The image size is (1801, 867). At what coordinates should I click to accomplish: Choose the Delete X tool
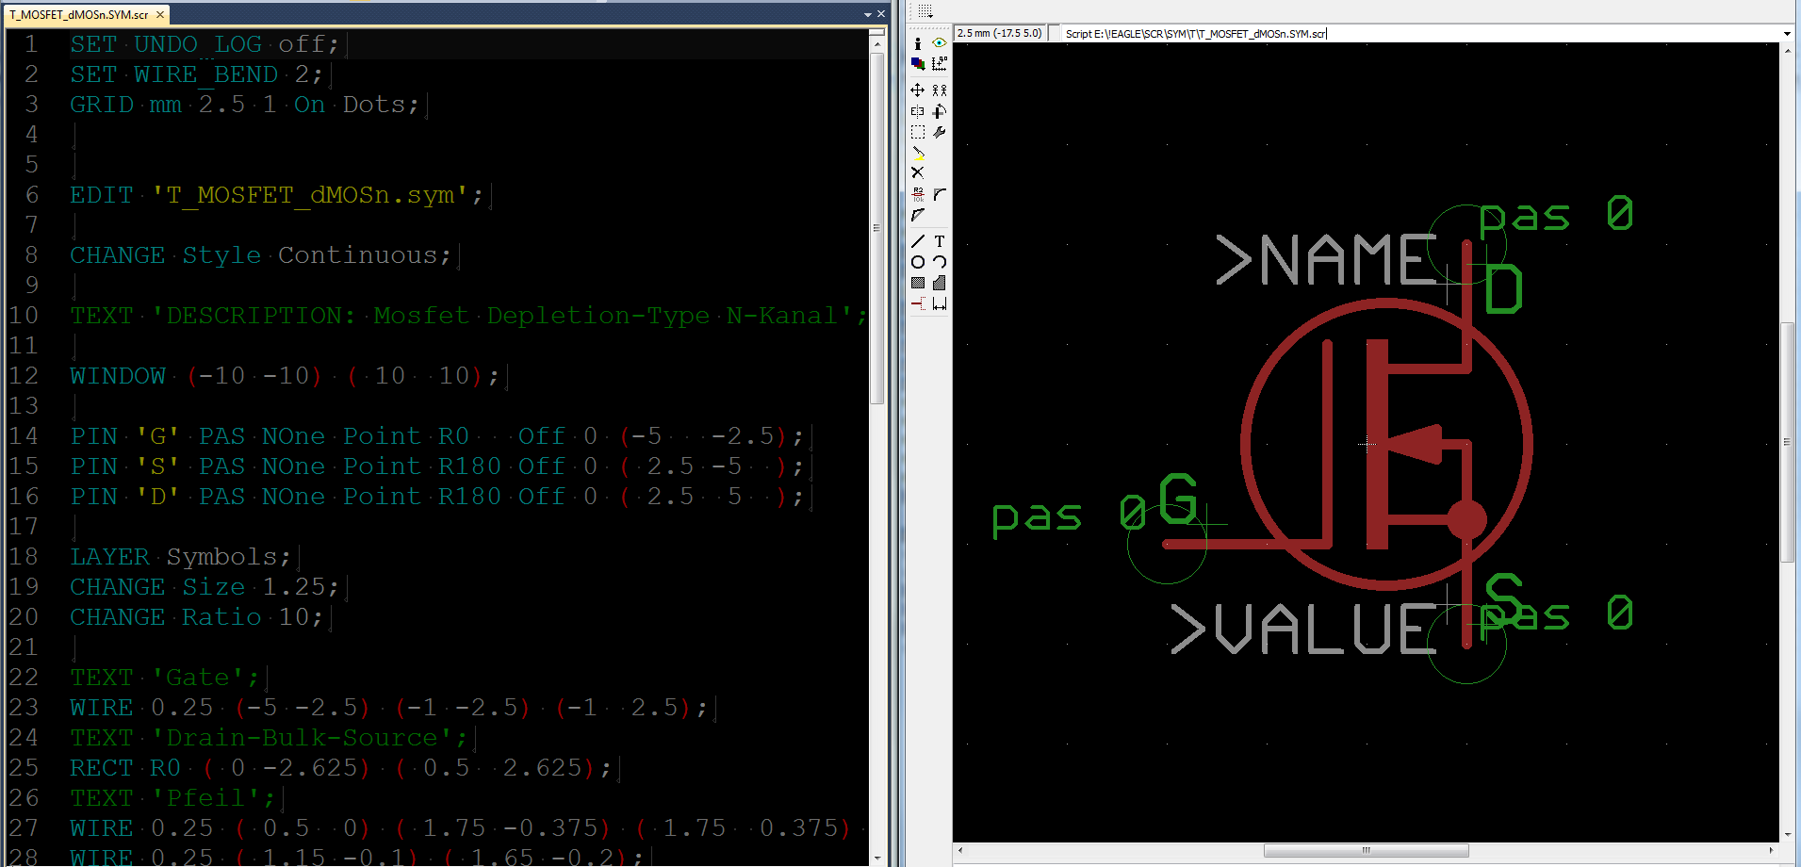(x=918, y=172)
